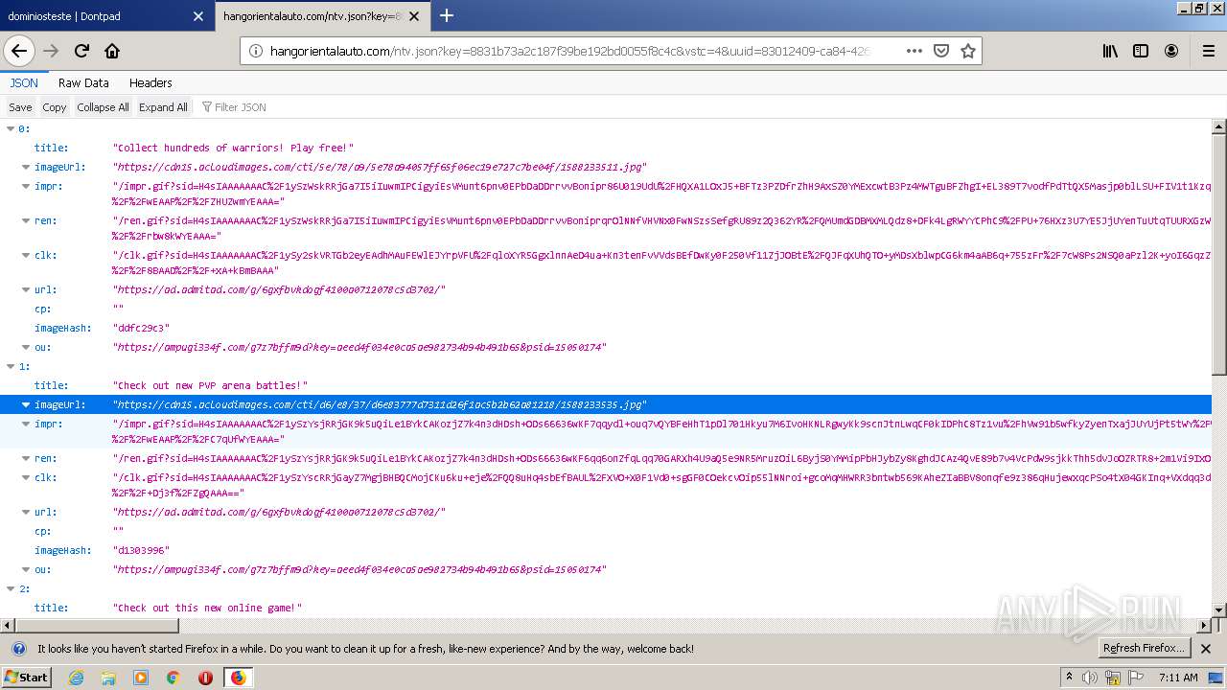
Task: Show hidden system tray icons
Action: pyautogui.click(x=1069, y=678)
